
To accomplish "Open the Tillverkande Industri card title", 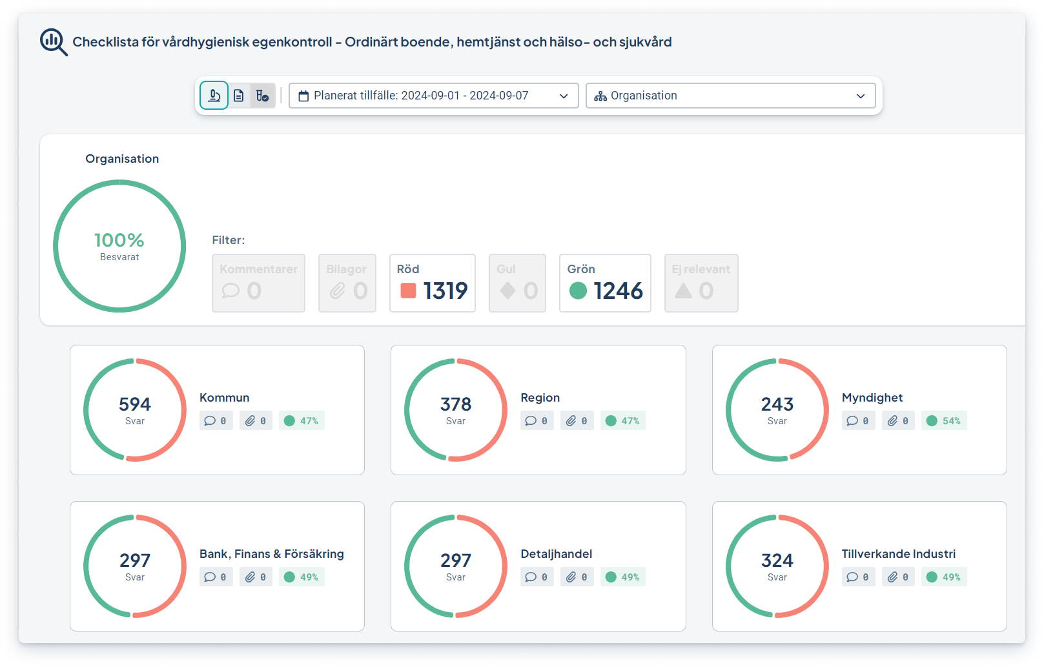I will coord(899,554).
